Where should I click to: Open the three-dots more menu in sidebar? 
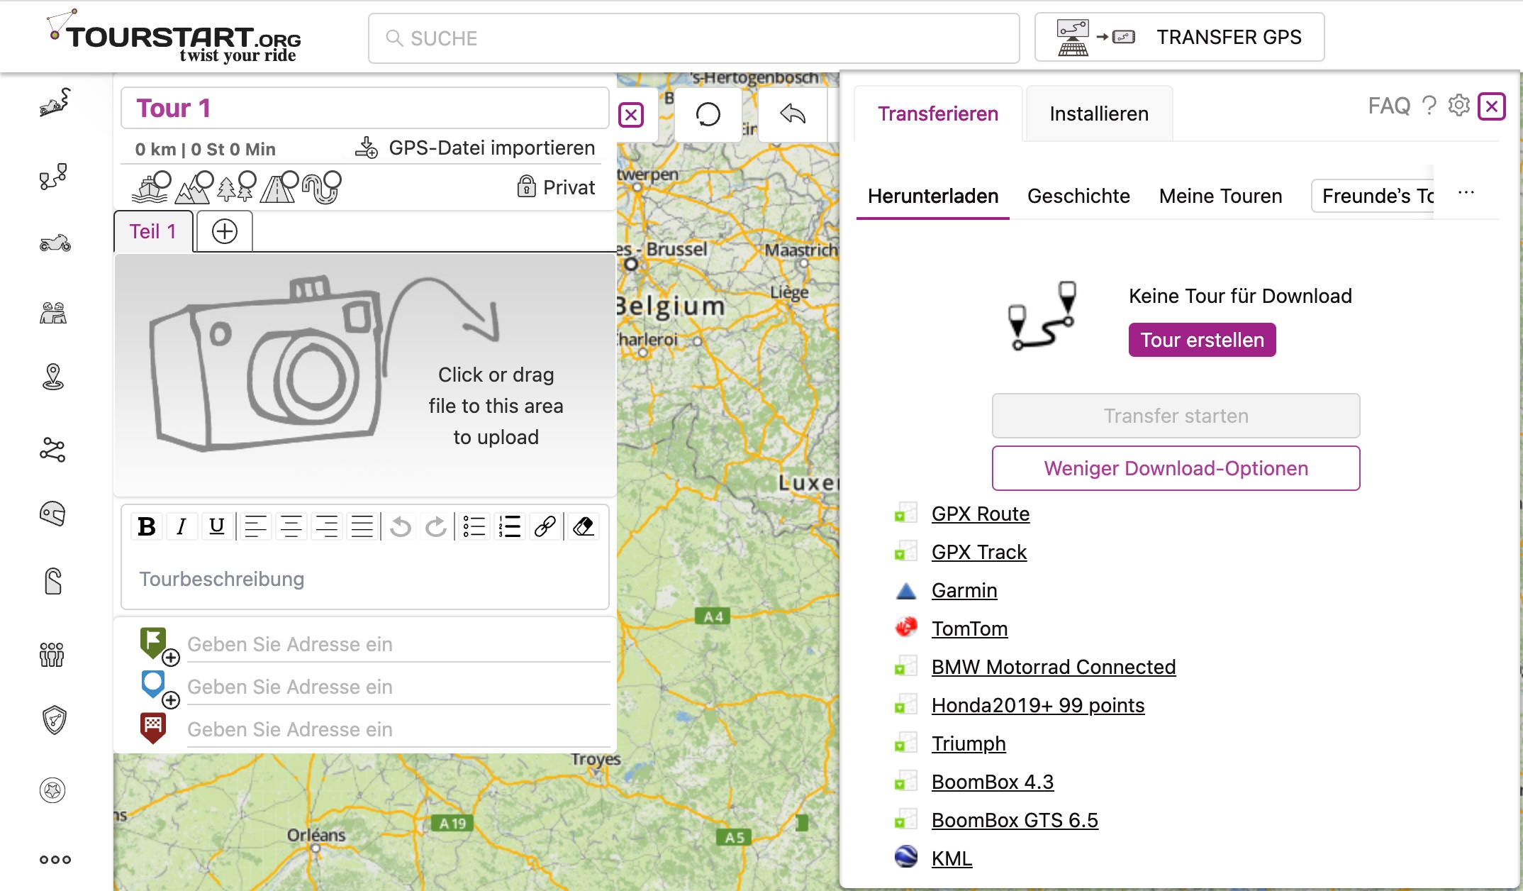pyautogui.click(x=55, y=860)
